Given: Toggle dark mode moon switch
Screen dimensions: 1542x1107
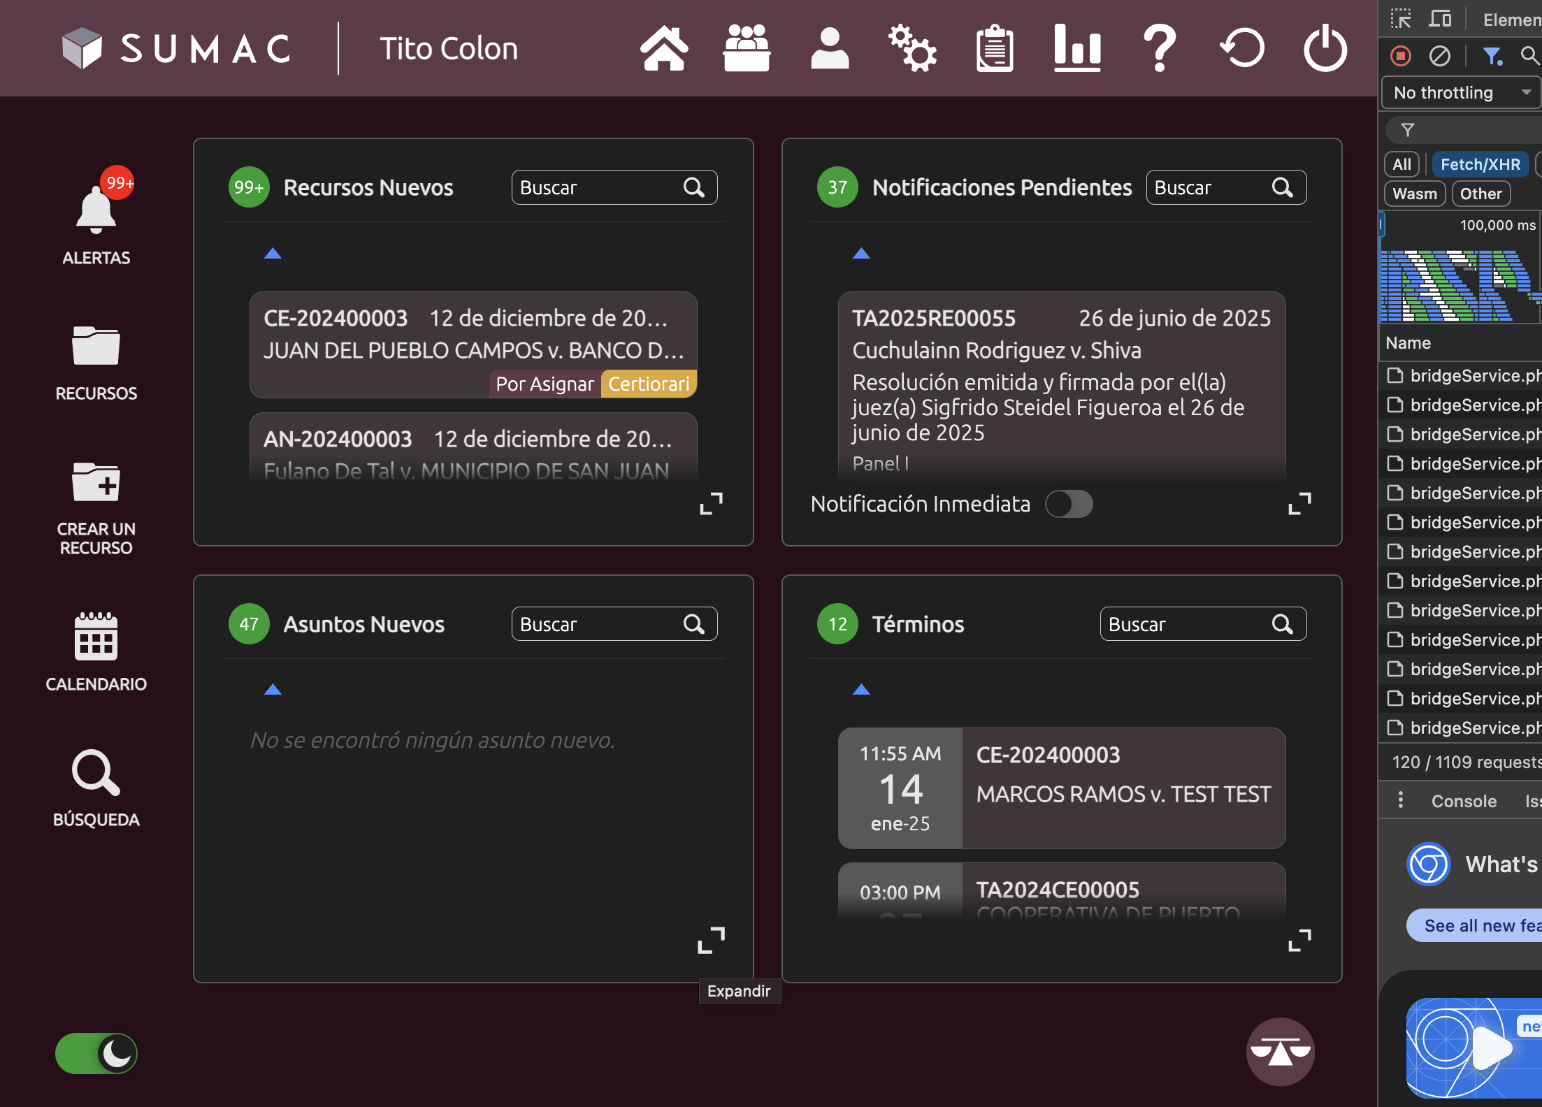Looking at the screenshot, I should (96, 1053).
